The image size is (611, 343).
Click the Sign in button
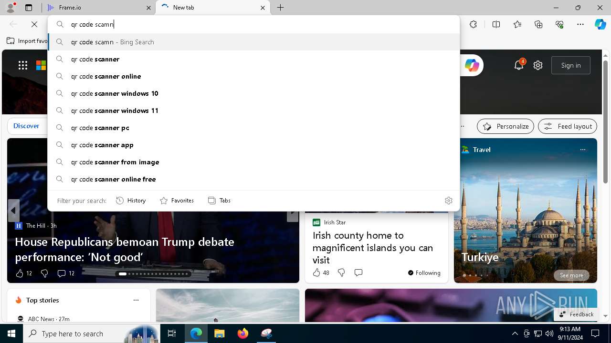point(571,65)
